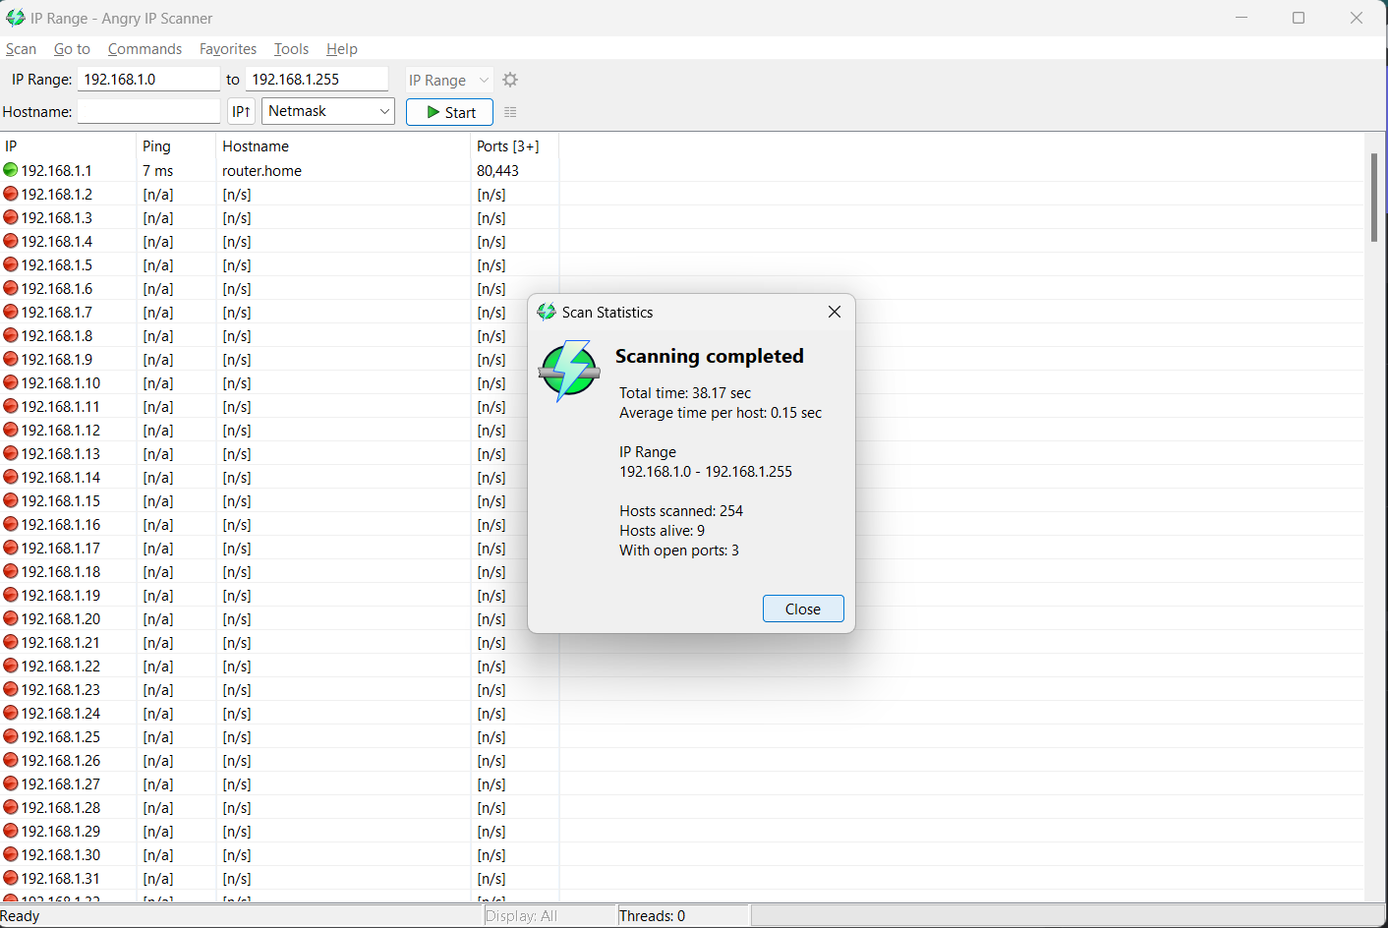Fetch local IP using the IP↑ icon
This screenshot has height=928, width=1388.
[x=241, y=111]
